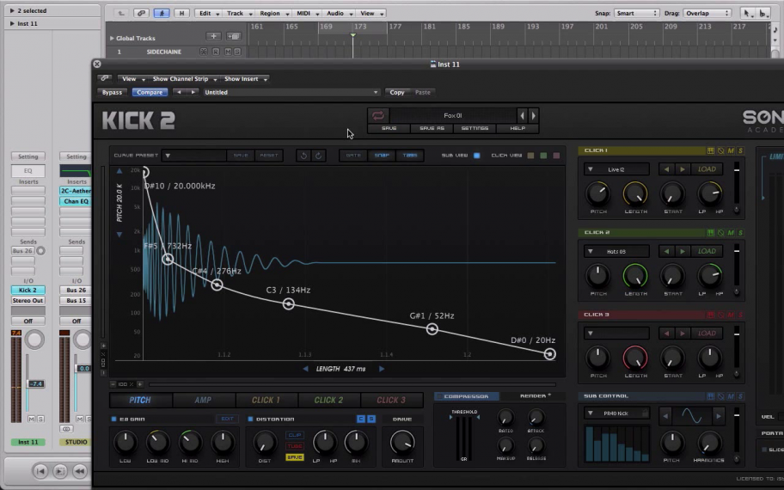The height and width of the screenshot is (490, 784).
Task: Open the Untitled preset dropdown in plugin header
Action: point(291,93)
